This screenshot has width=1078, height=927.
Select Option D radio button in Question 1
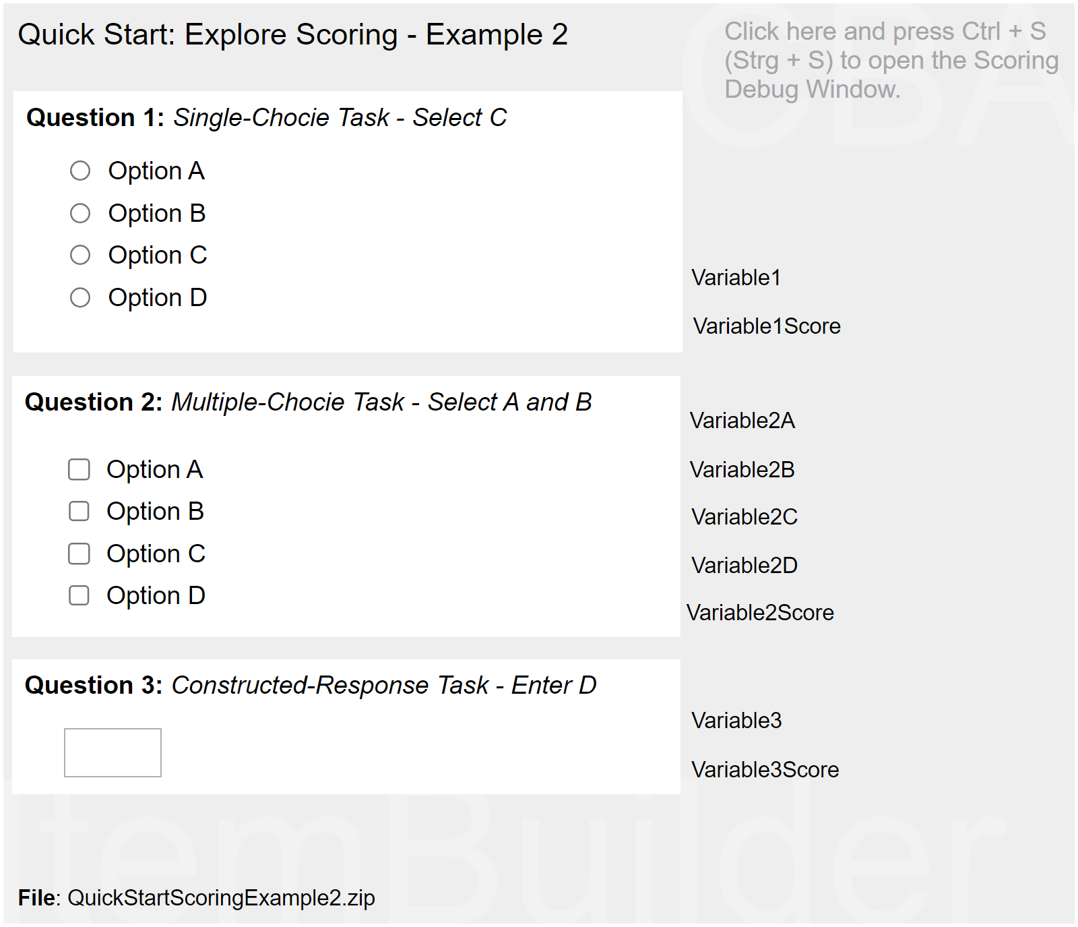(x=80, y=298)
